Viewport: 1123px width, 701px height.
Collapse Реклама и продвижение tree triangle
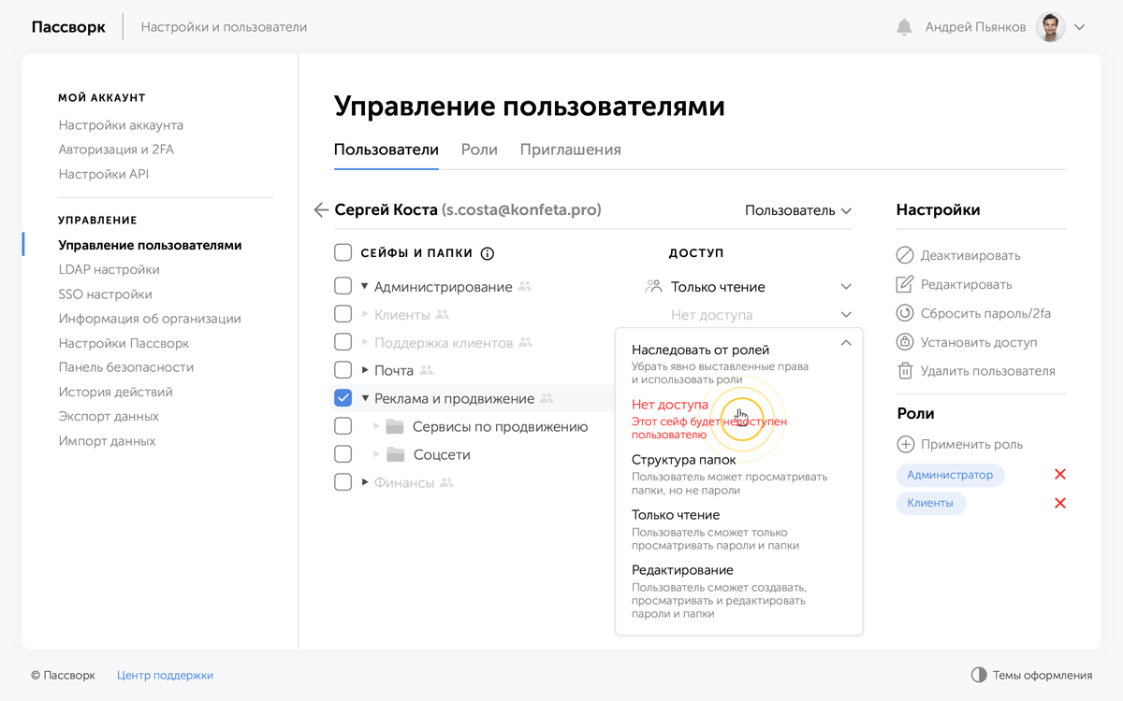(365, 399)
